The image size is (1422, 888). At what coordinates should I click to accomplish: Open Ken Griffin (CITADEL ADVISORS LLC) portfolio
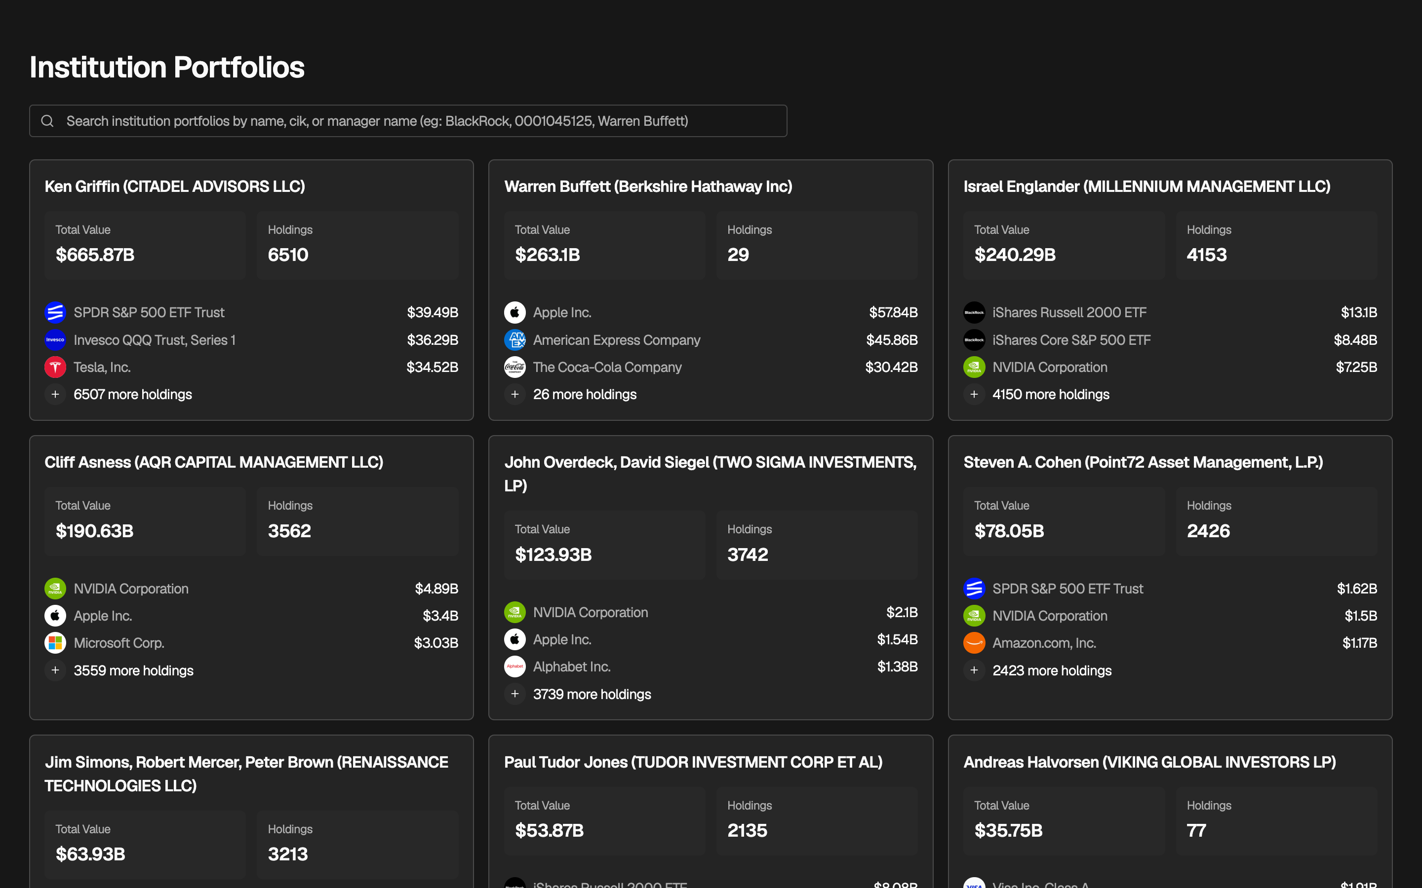(174, 187)
